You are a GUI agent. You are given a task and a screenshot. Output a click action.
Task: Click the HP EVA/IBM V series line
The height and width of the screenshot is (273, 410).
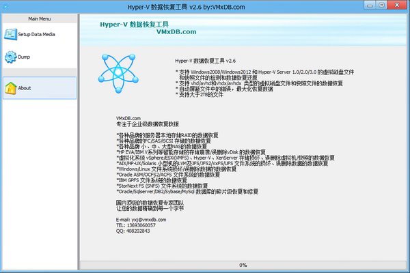[x=191, y=152]
